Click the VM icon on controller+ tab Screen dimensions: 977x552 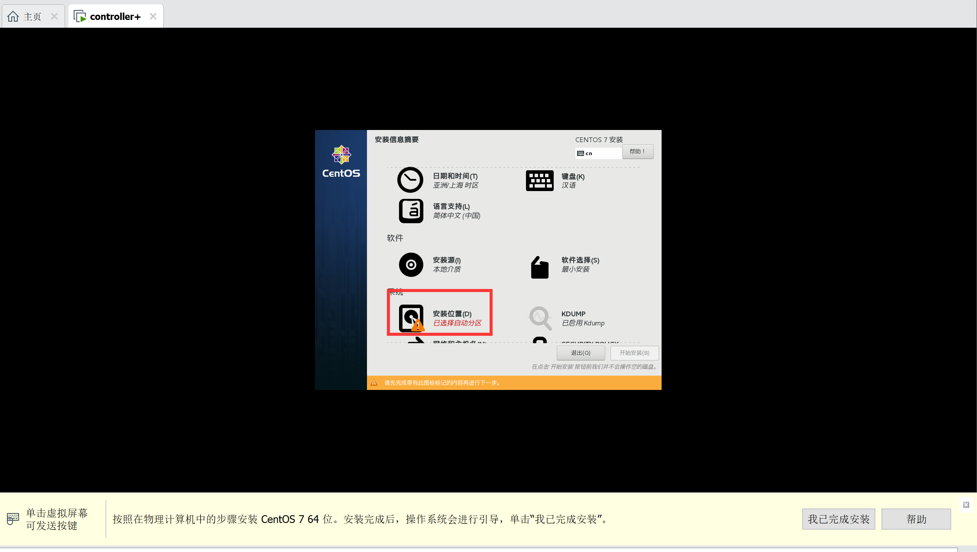coord(80,16)
